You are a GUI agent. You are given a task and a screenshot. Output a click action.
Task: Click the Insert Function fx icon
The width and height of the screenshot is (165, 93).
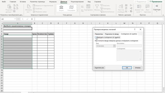[x=32, y=19]
